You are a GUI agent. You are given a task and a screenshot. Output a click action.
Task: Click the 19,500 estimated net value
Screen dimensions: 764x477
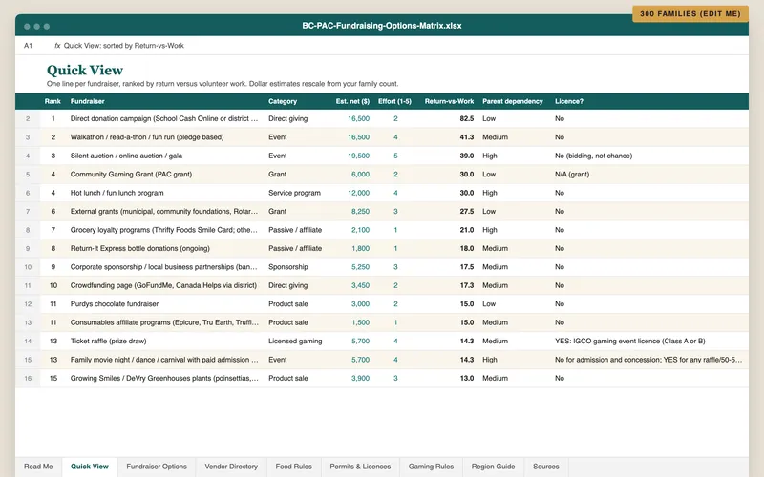359,156
